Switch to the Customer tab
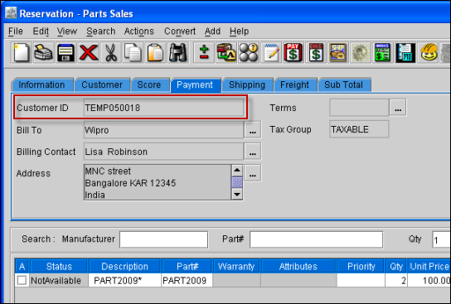This screenshot has height=304, width=451. (x=102, y=85)
